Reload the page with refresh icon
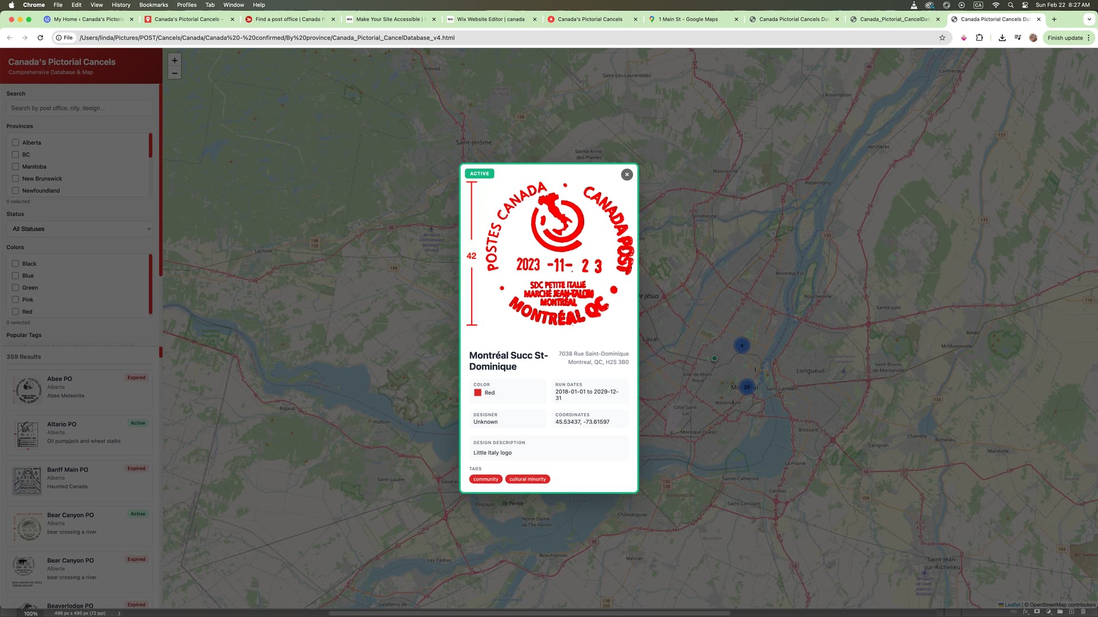The height and width of the screenshot is (617, 1098). coord(40,38)
